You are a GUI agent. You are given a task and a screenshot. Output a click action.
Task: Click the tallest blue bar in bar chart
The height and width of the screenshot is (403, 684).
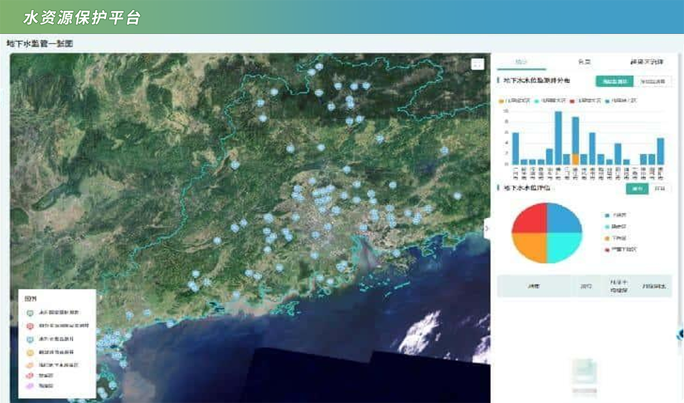[558, 137]
